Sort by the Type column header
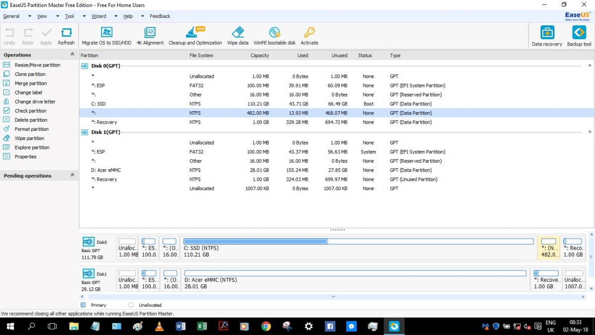 click(x=395, y=56)
